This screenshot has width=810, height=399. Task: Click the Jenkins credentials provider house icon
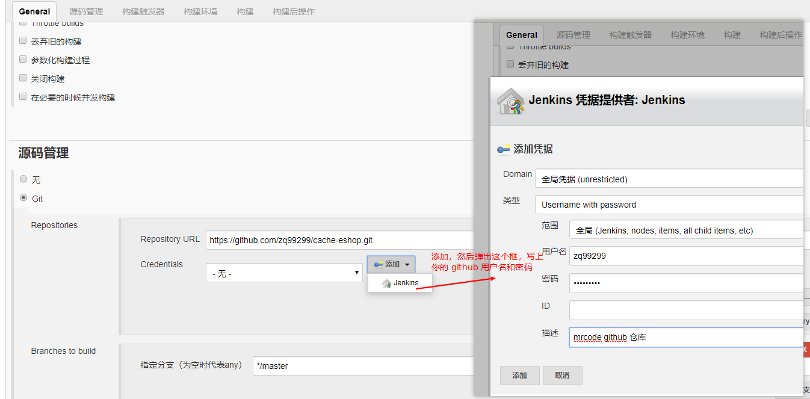point(511,101)
